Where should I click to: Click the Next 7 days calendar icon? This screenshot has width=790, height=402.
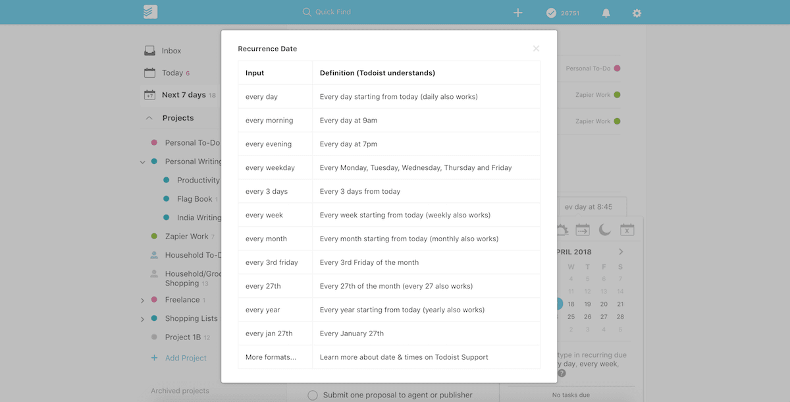pos(149,95)
